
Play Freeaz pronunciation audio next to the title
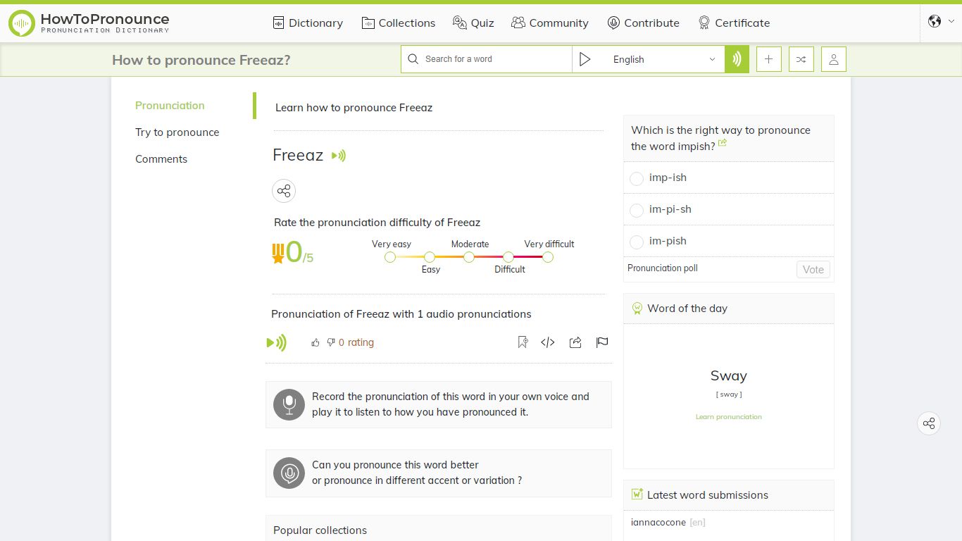pos(339,156)
